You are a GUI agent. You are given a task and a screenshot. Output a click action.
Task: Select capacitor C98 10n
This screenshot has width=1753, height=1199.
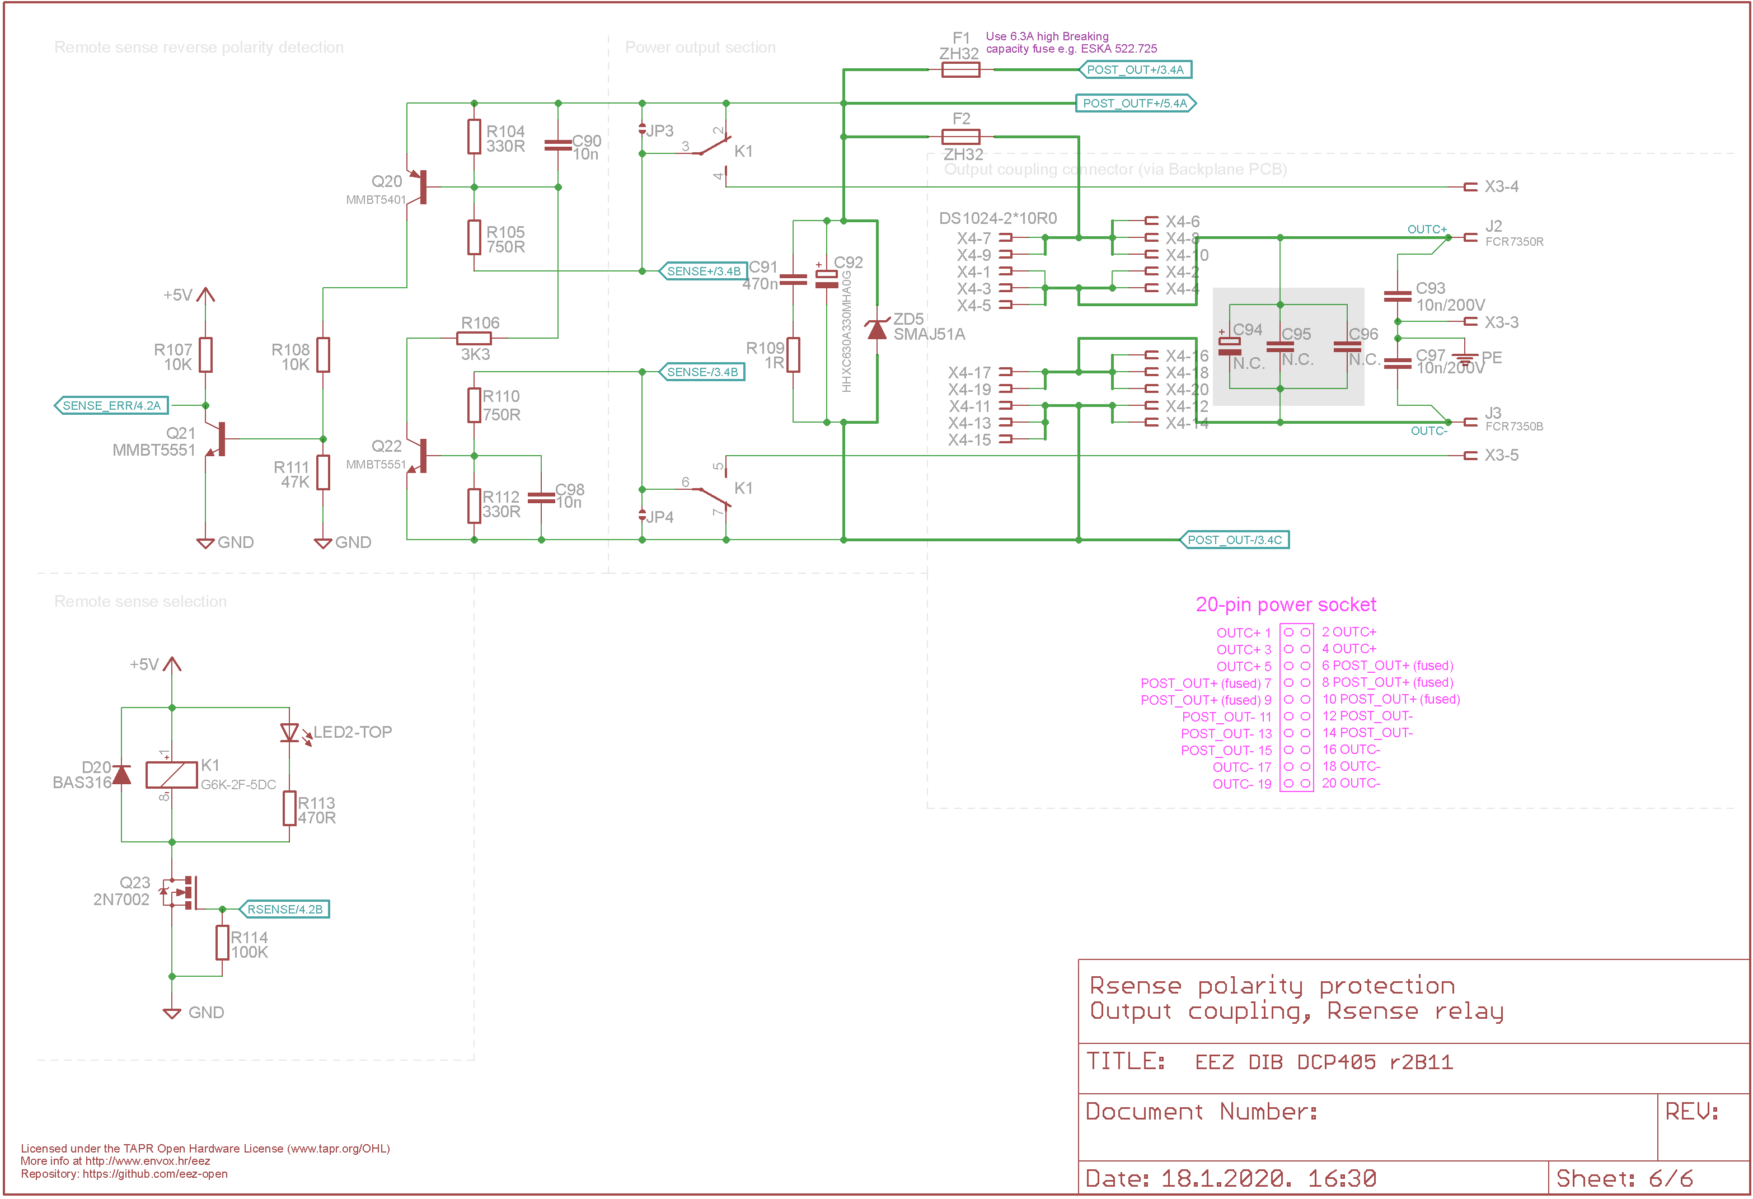(541, 497)
